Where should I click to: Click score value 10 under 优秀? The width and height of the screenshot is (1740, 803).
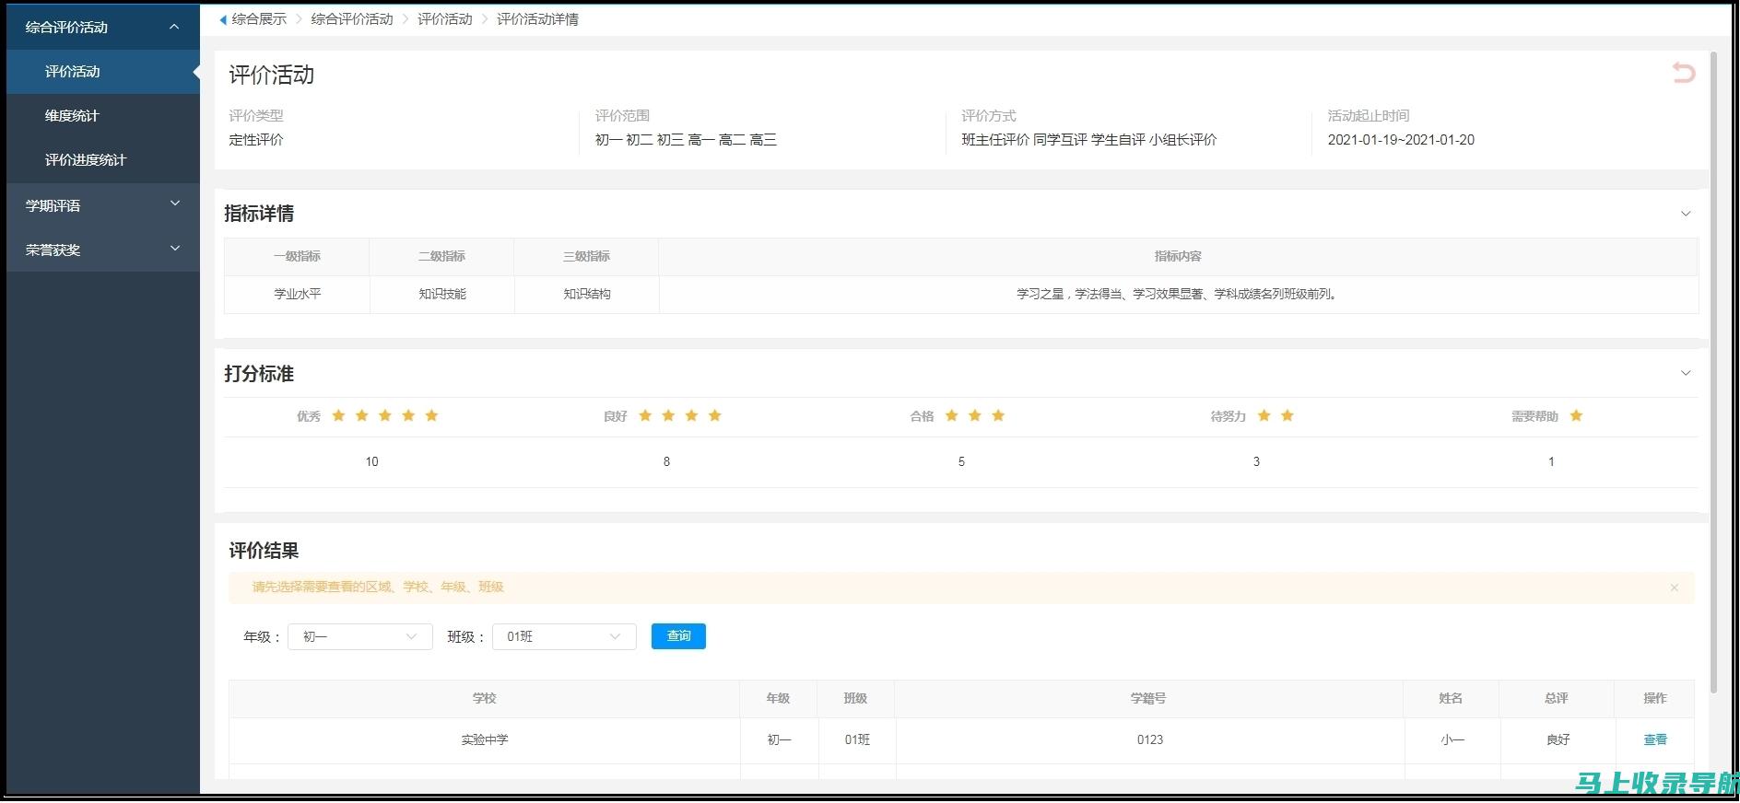point(371,461)
